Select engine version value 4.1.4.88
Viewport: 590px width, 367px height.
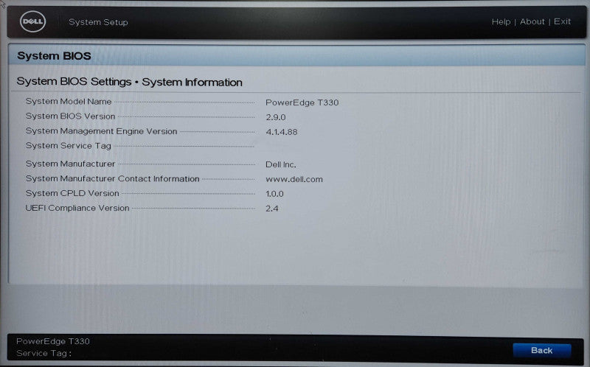282,132
